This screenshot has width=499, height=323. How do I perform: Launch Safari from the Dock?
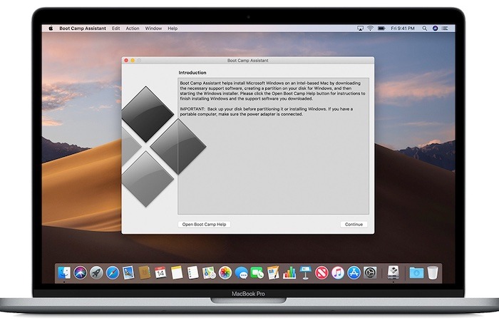pos(113,272)
